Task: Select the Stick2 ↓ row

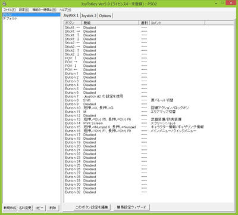Action: click(x=149, y=54)
